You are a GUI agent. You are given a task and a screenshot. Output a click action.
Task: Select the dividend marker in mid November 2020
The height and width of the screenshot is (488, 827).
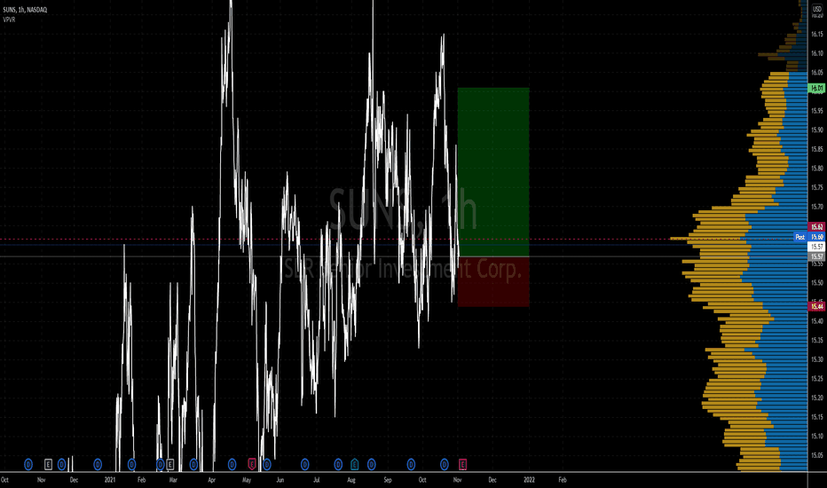click(x=62, y=464)
